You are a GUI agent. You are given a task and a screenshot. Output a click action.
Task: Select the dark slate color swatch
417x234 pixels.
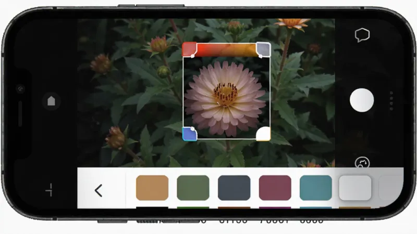(x=234, y=188)
